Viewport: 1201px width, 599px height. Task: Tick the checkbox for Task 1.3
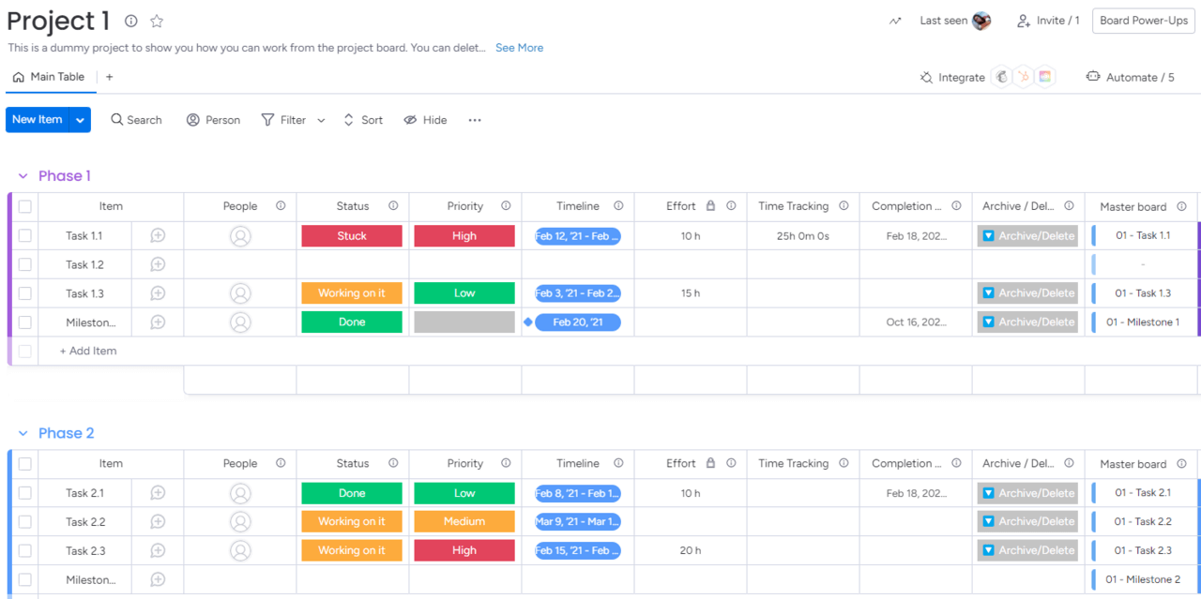tap(25, 293)
